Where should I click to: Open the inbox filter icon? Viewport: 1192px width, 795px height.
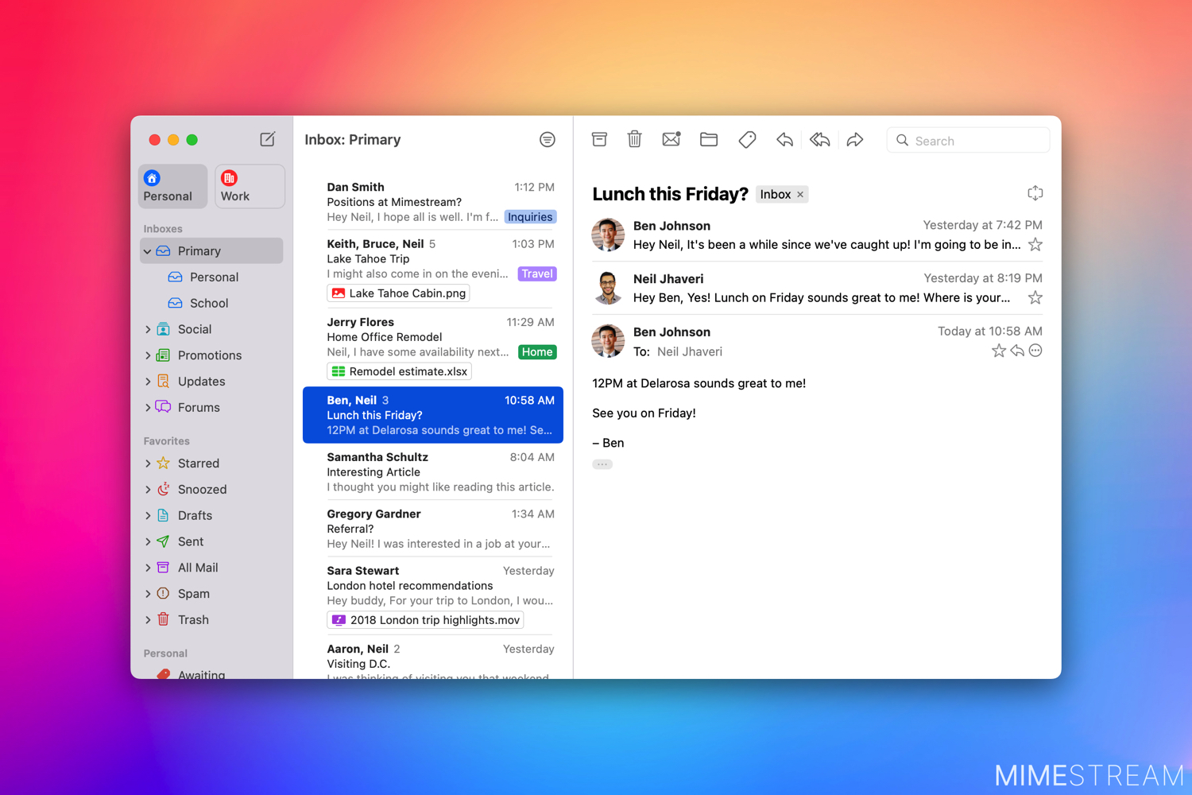pyautogui.click(x=548, y=140)
